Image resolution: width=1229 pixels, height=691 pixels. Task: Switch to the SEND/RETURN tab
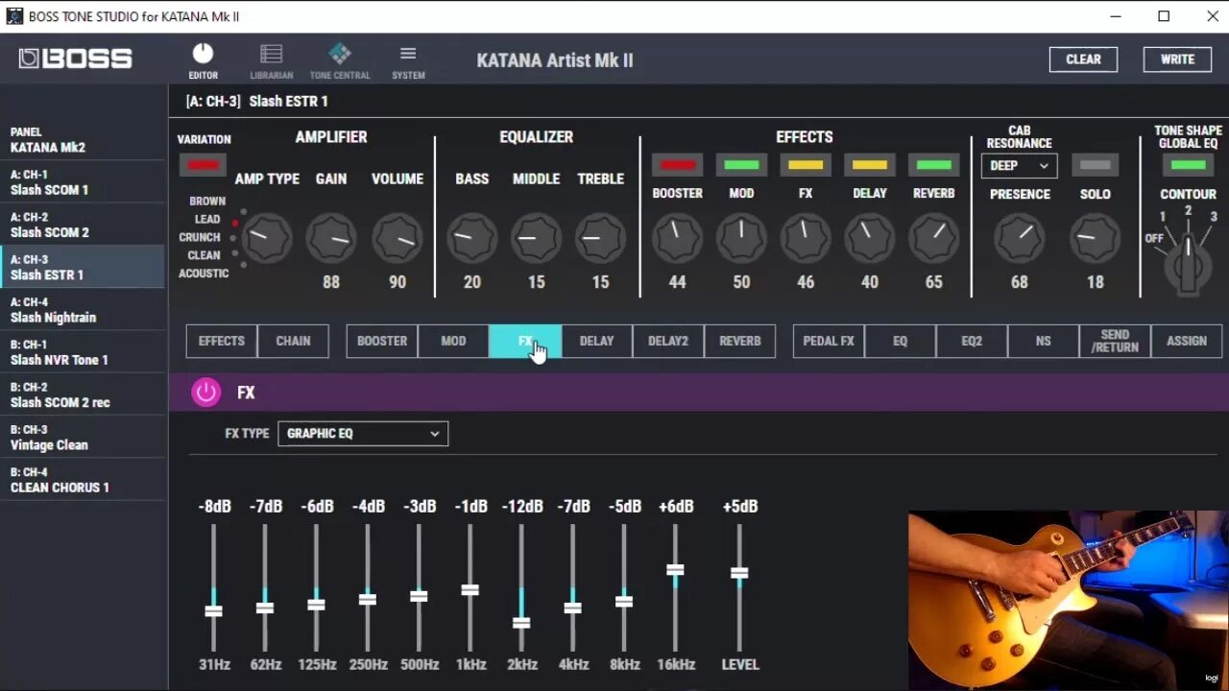click(1115, 341)
